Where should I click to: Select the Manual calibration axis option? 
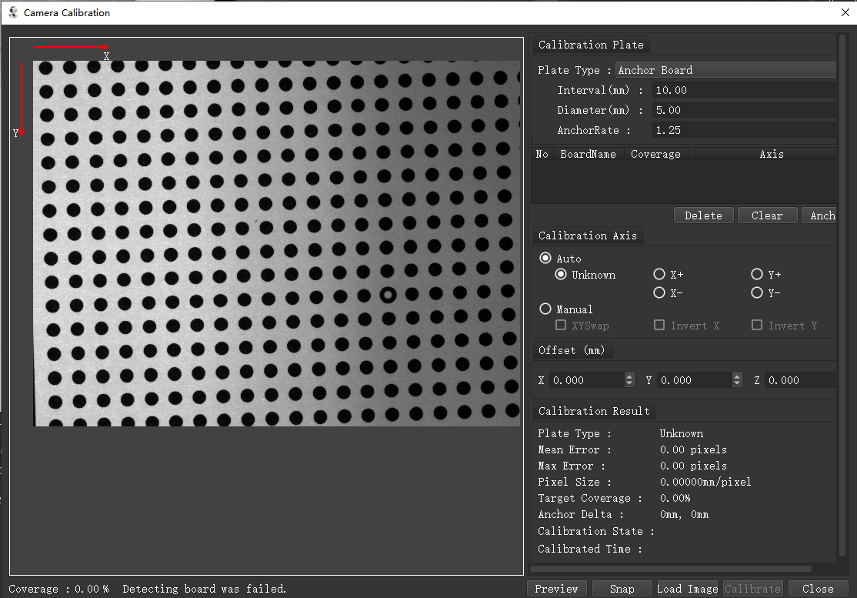tap(546, 309)
